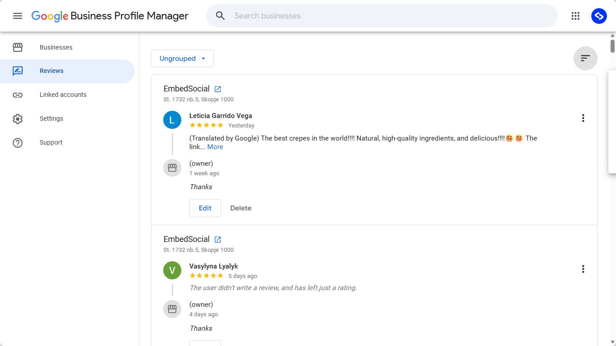This screenshot has height=346, width=616.
Task: Switch to the Reviews section
Action: coord(51,71)
